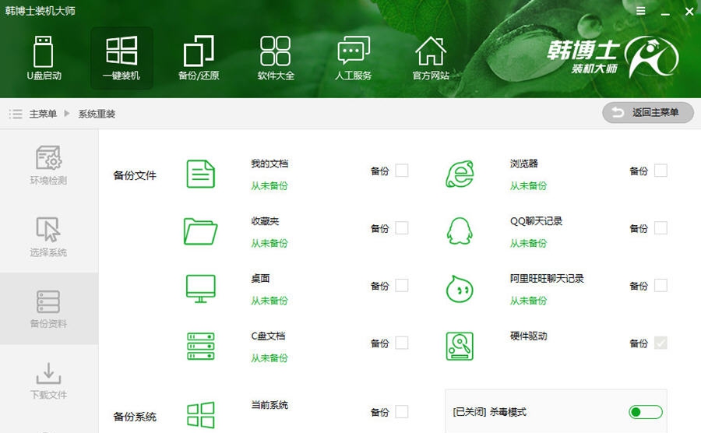
Task: Close the 韩博士装机大师 window
Action: pyautogui.click(x=689, y=12)
